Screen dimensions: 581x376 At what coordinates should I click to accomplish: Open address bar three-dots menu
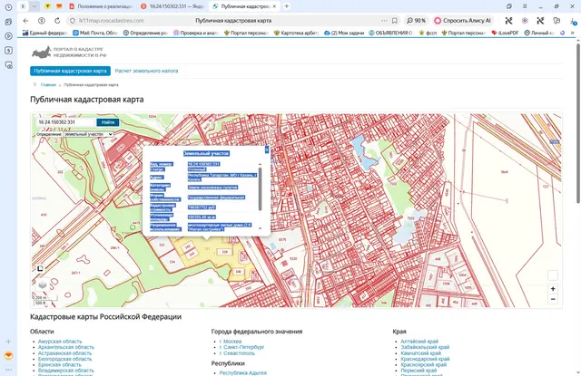coord(384,21)
